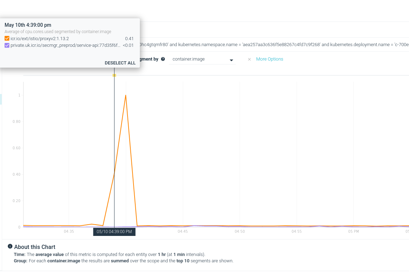
Task: Click the yellow event marker above the chart
Action: 114,75
